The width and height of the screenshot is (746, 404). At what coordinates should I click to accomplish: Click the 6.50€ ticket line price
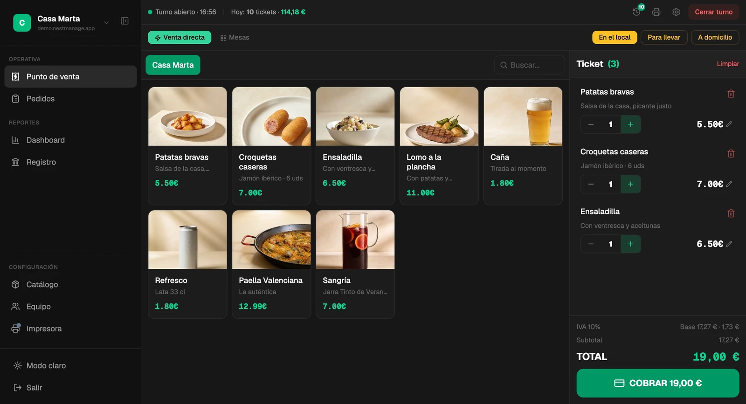coord(710,244)
